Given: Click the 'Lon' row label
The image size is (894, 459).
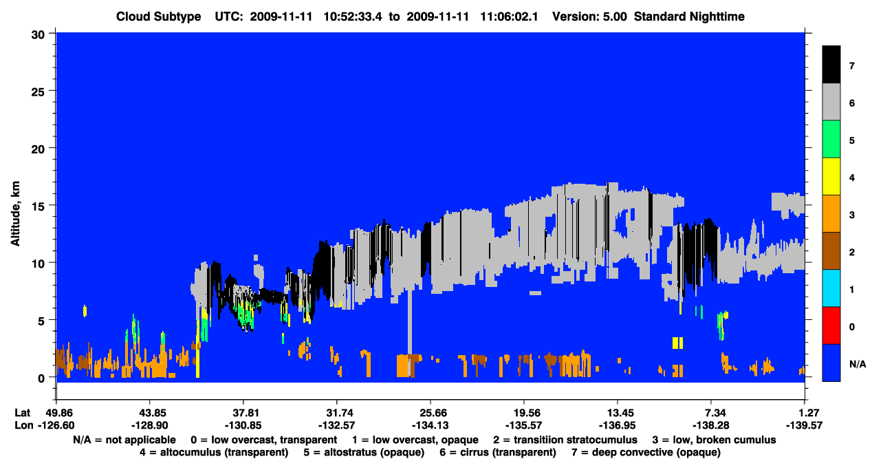Looking at the screenshot, I should (x=23, y=426).
